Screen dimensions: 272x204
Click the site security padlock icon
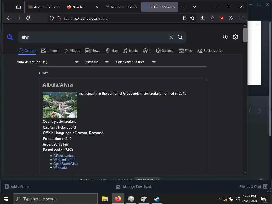59,18
